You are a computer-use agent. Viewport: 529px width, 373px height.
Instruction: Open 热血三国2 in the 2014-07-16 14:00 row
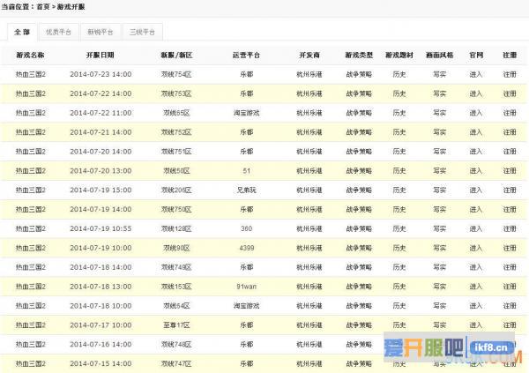coord(30,344)
